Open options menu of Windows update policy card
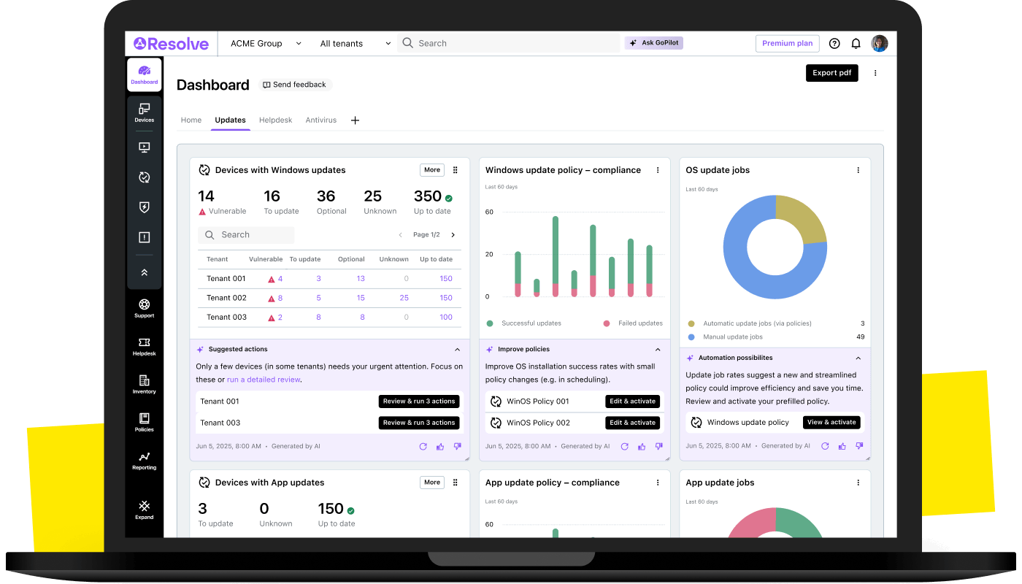The image size is (1022, 584). coord(658,170)
